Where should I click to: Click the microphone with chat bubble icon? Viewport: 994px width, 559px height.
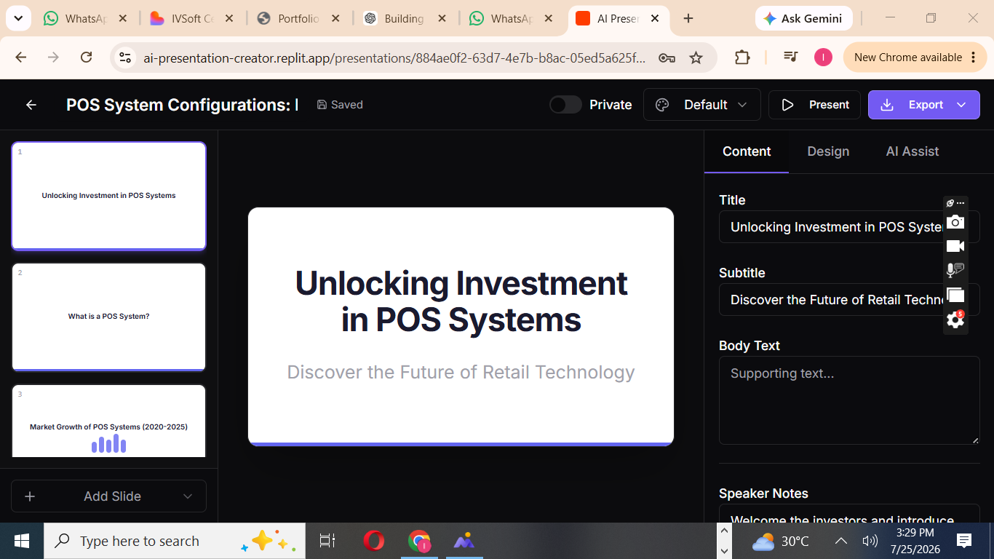pos(955,270)
